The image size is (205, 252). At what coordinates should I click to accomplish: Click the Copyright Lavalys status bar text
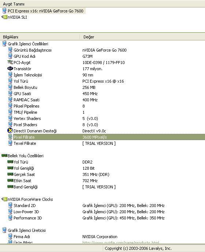[x=138, y=248]
